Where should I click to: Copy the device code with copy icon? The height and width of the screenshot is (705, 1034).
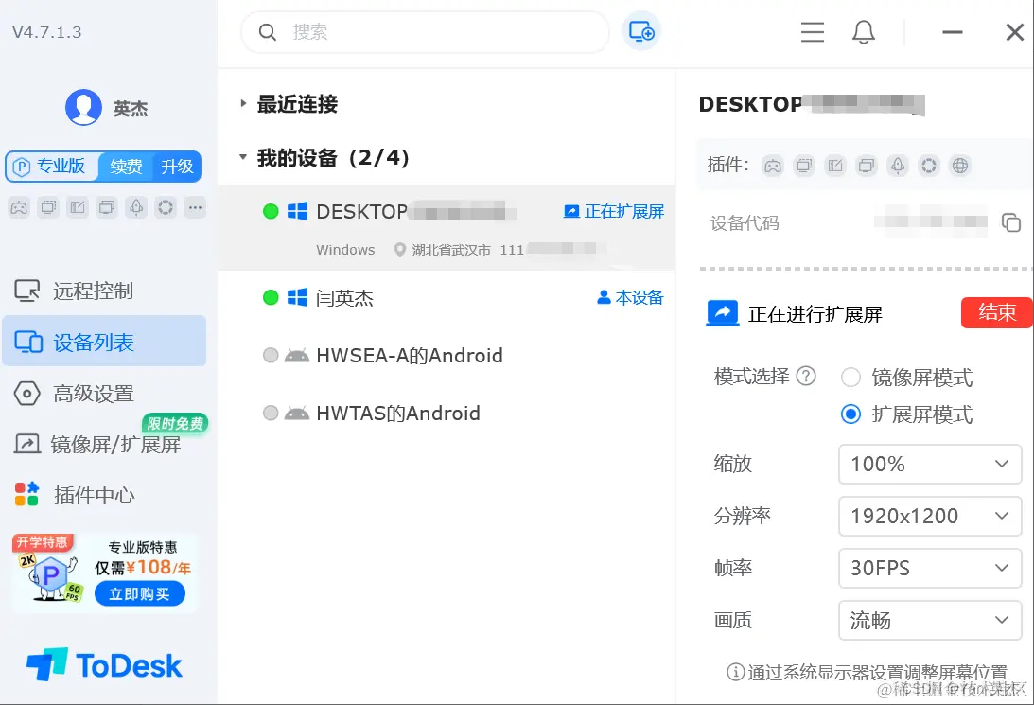1011,223
